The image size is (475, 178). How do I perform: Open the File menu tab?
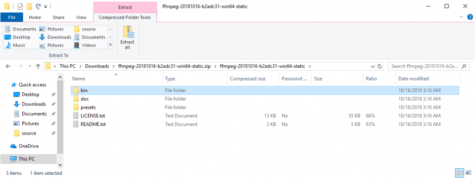(12, 18)
